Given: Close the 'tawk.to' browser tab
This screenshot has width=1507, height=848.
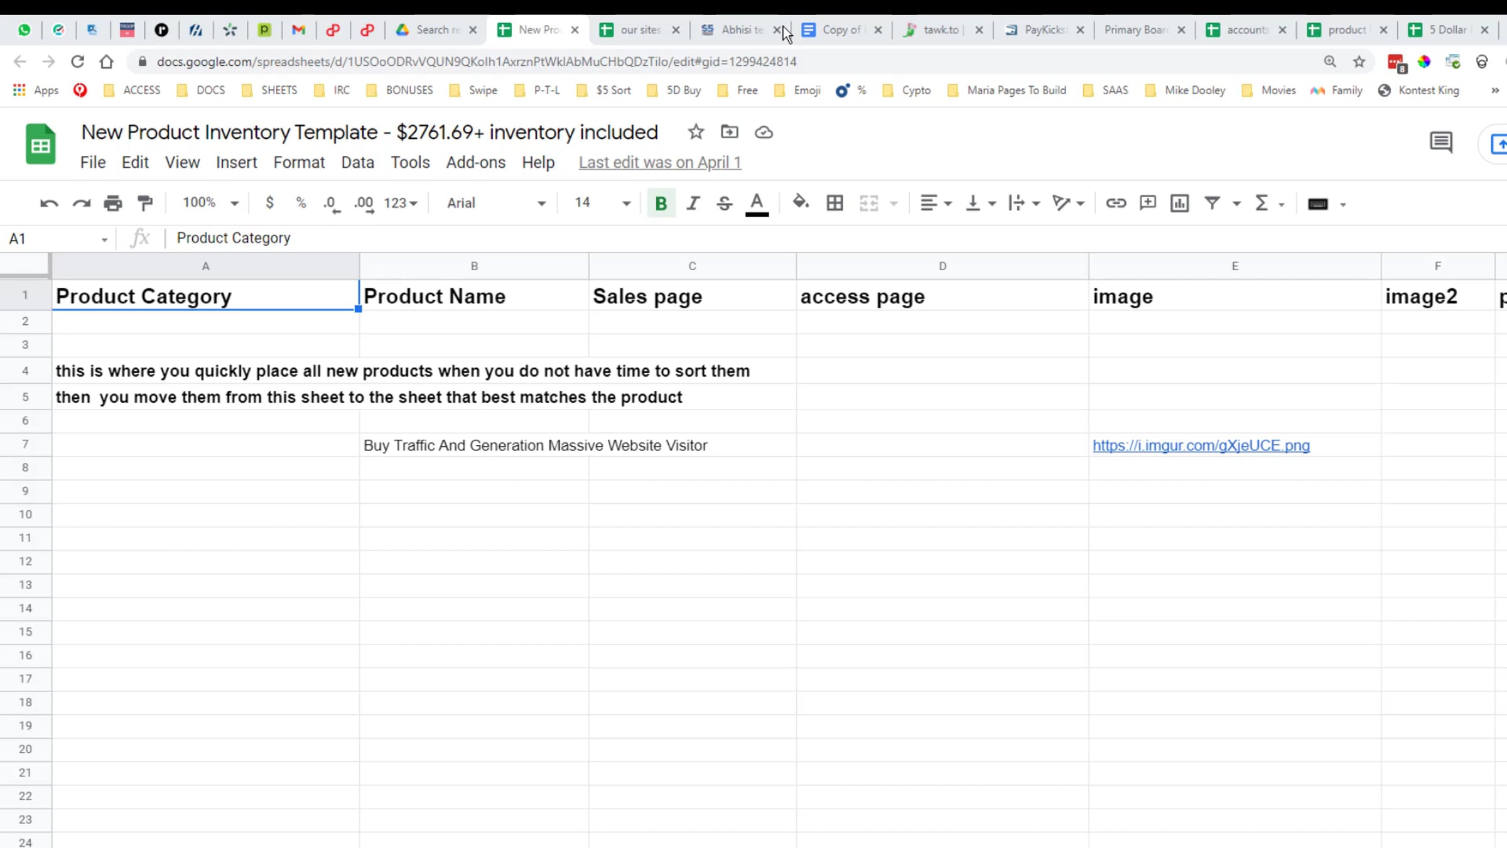Looking at the screenshot, I should tap(979, 30).
